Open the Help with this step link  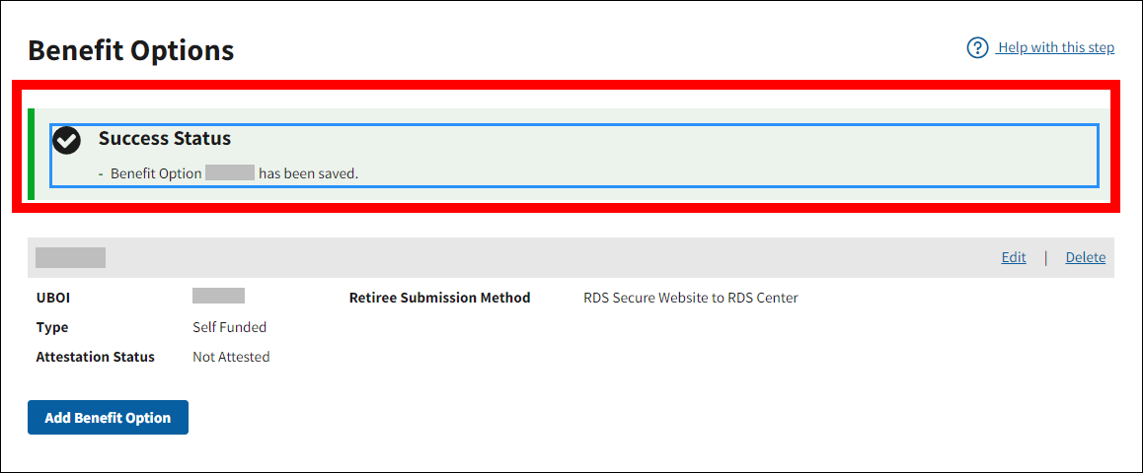coord(1055,47)
